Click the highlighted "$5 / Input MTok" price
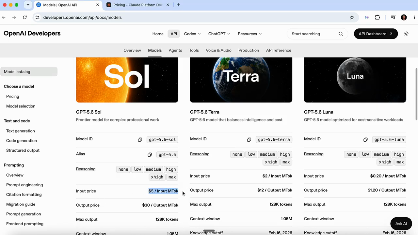The image size is (418, 235). [163, 191]
